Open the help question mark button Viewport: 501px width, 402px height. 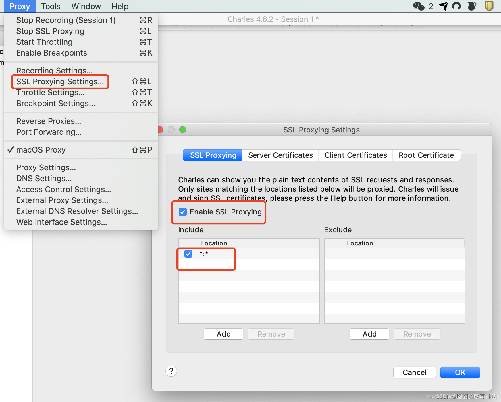[171, 371]
